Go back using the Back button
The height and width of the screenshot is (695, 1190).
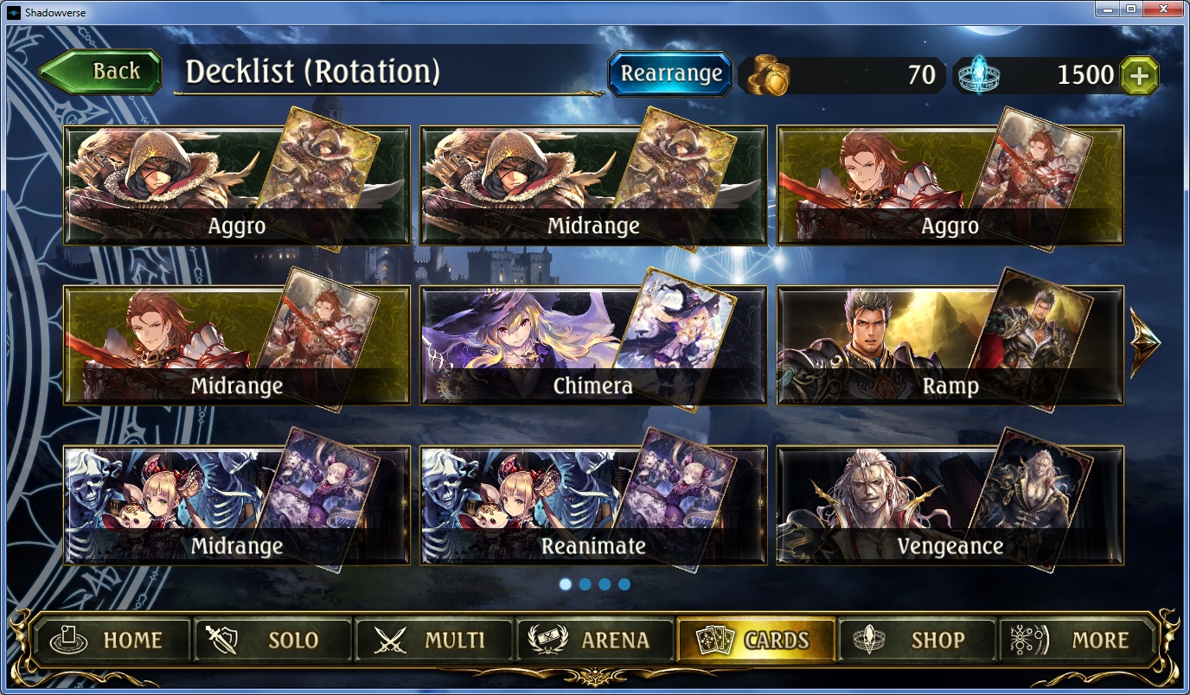pos(101,72)
